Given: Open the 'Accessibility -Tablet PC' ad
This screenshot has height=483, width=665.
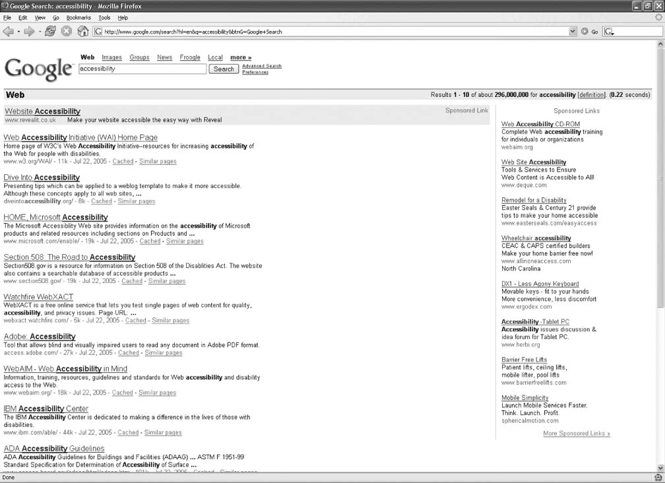Looking at the screenshot, I should coord(535,322).
